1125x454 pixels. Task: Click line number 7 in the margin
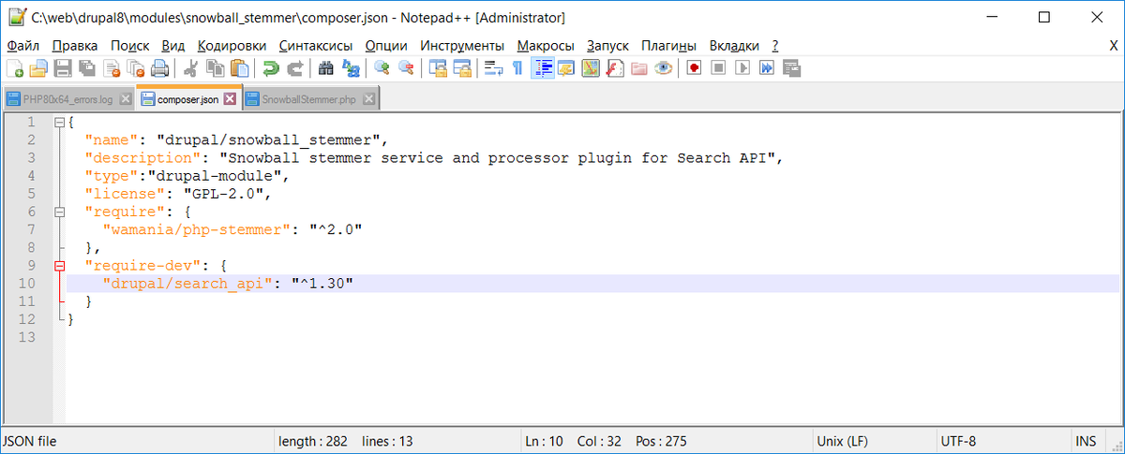pos(30,229)
